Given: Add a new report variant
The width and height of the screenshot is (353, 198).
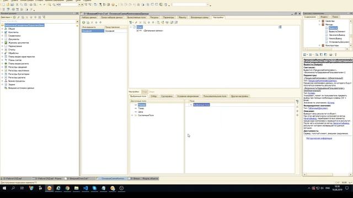Looking at the screenshot, I should point(84,23).
